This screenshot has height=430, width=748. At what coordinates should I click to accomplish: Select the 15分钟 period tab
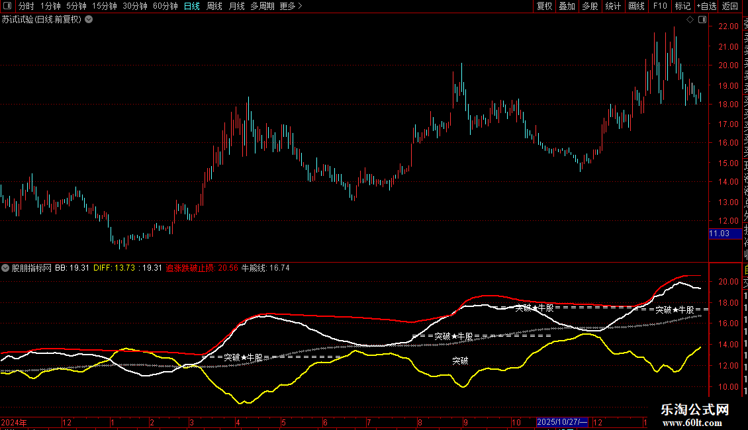tap(105, 6)
